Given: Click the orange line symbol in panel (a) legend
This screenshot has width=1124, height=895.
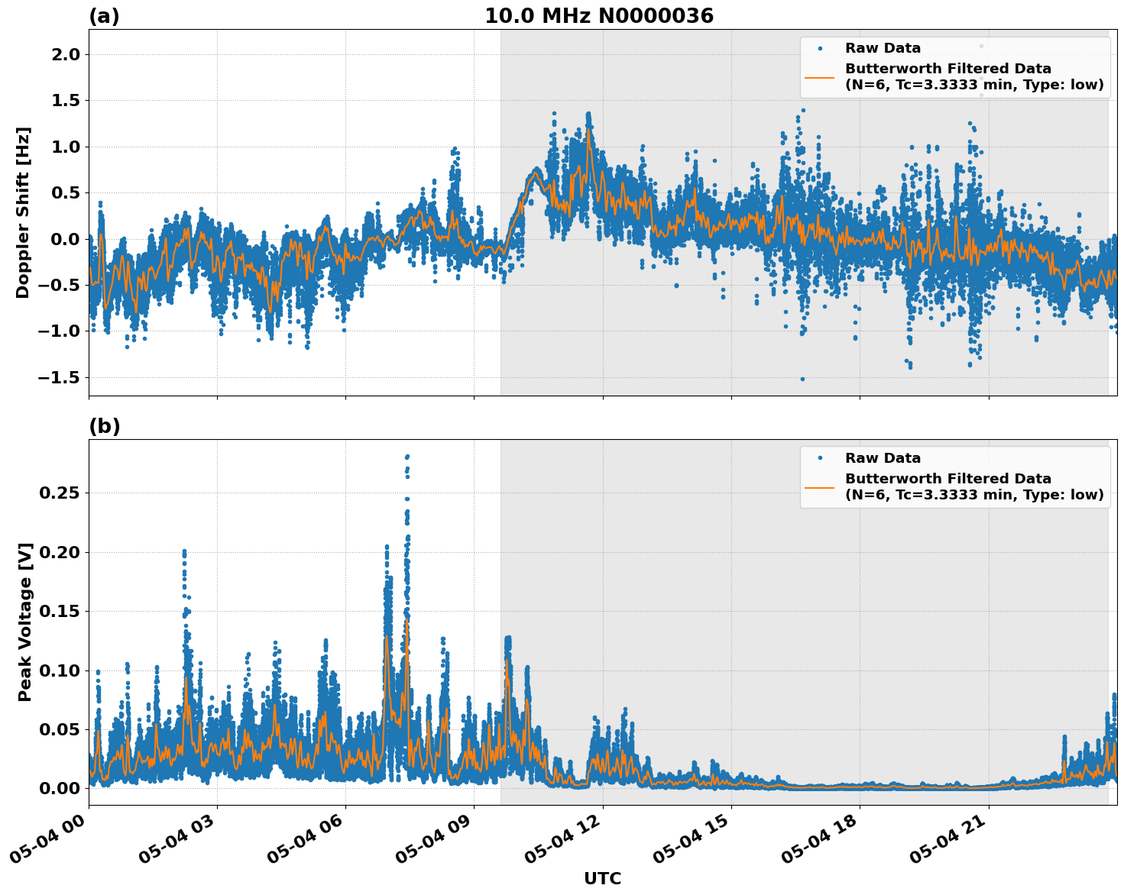Looking at the screenshot, I should [x=820, y=78].
